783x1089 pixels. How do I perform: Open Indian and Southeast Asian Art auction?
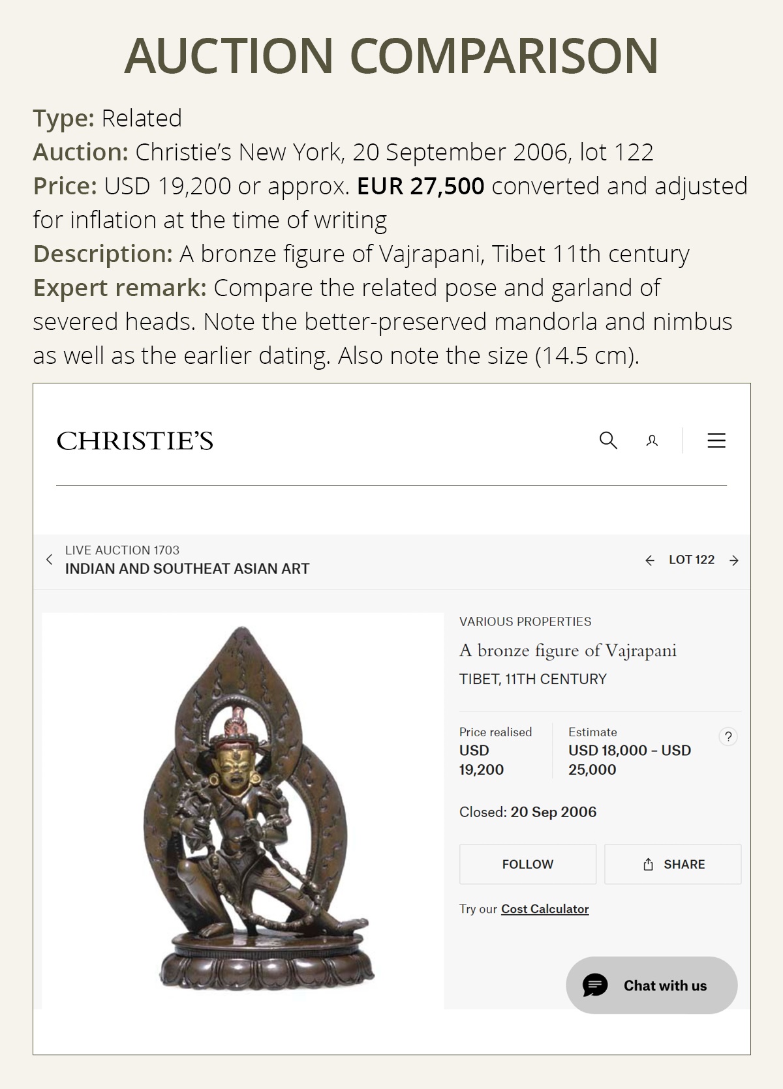pos(187,569)
